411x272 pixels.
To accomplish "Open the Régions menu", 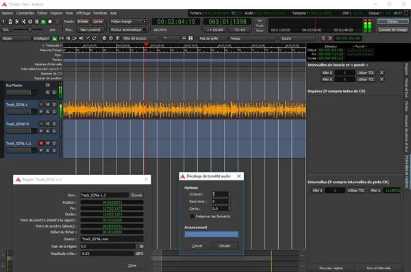I will tap(56, 13).
